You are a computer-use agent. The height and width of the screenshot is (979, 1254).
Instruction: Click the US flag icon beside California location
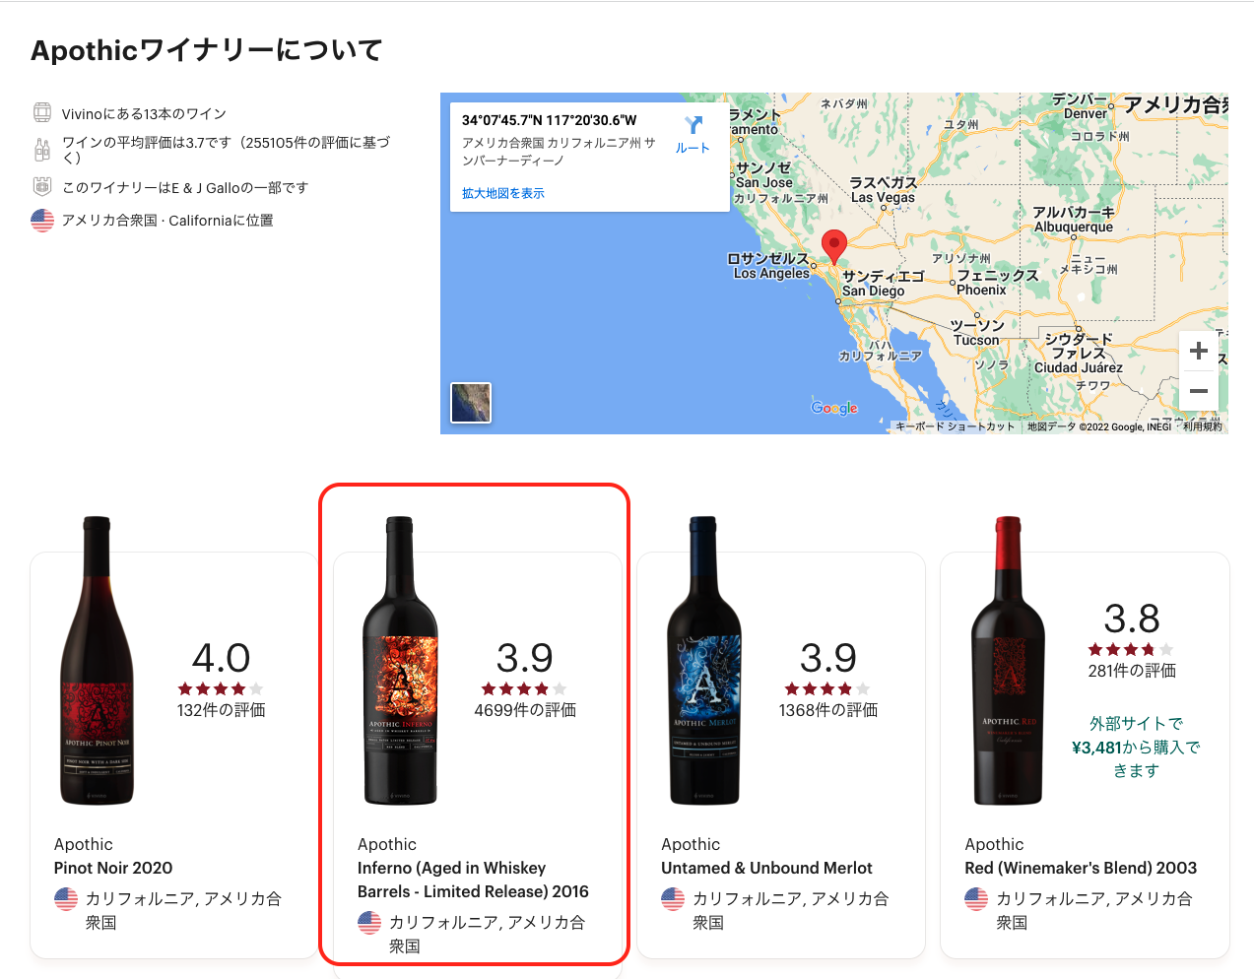coord(42,220)
